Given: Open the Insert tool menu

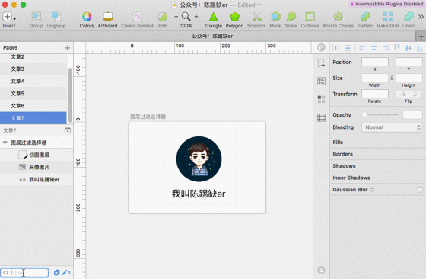Looking at the screenshot, I should [9, 20].
